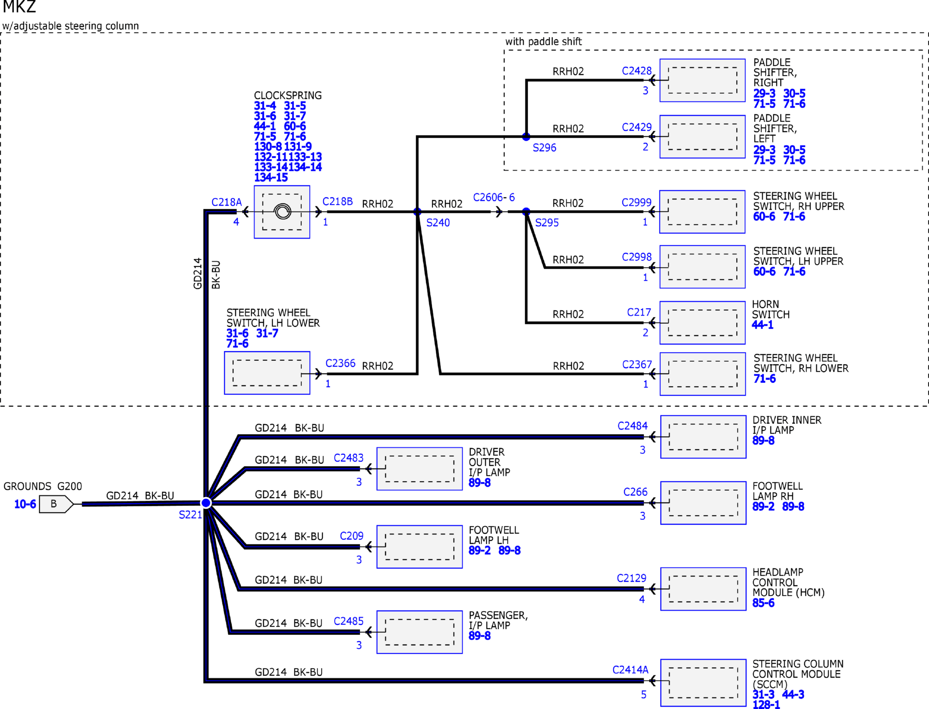Select the Horn Switch component box
Screen dimensions: 929x709
pyautogui.click(x=702, y=323)
